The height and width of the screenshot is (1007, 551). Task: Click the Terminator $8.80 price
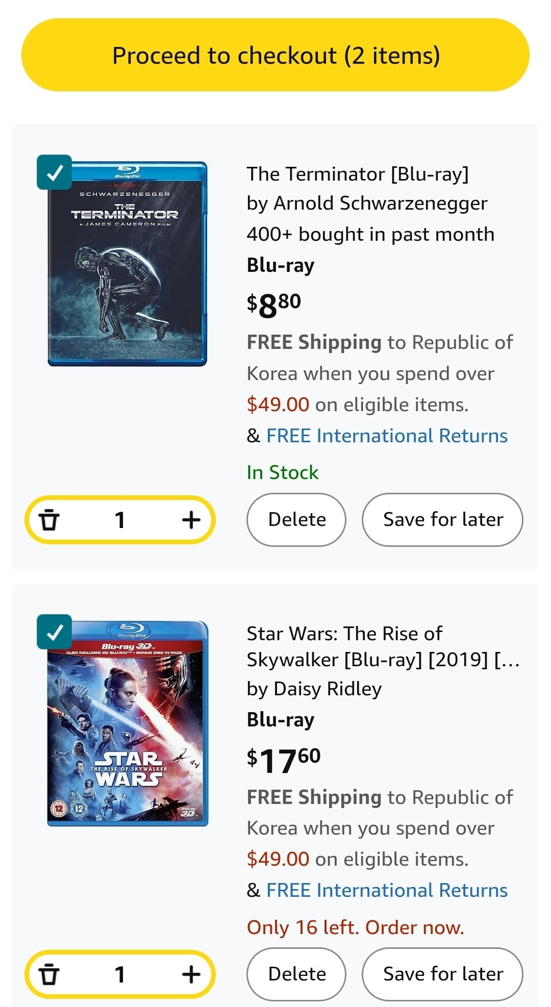click(x=274, y=305)
